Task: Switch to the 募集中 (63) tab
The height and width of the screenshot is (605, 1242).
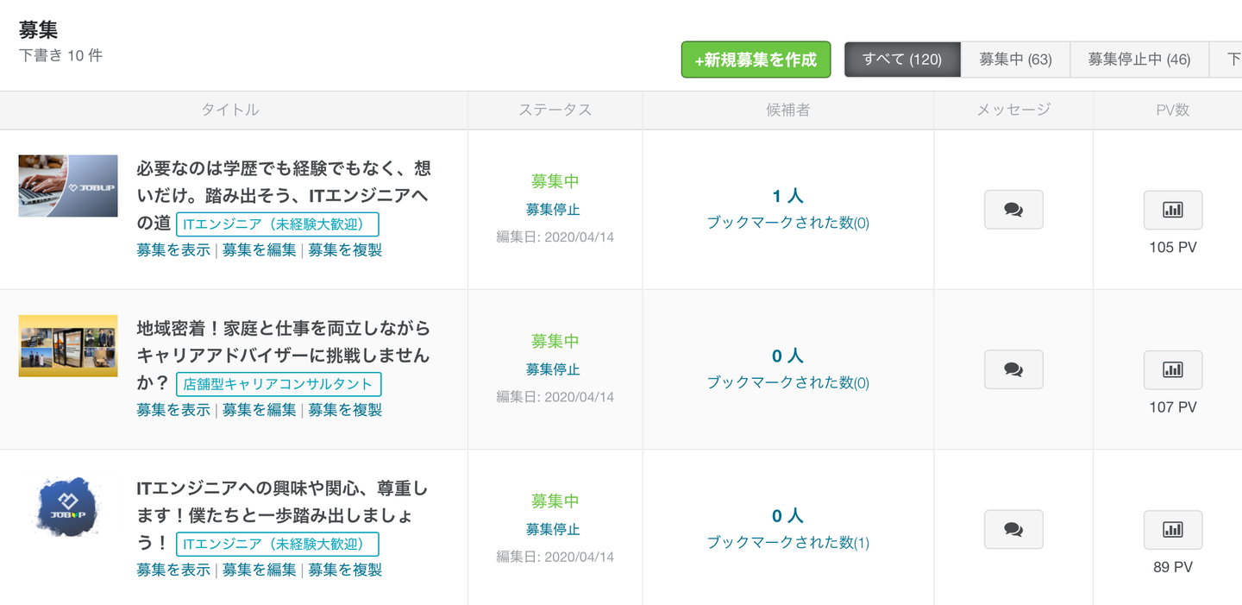Action: [1015, 60]
